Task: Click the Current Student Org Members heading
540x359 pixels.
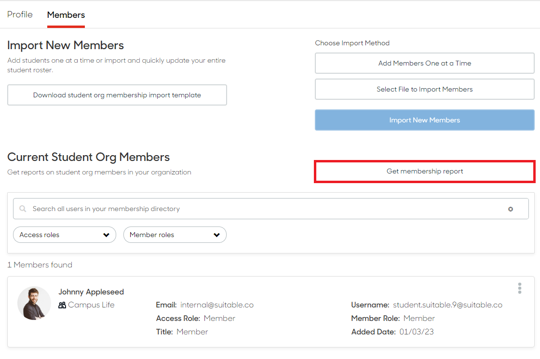Action: [x=89, y=157]
